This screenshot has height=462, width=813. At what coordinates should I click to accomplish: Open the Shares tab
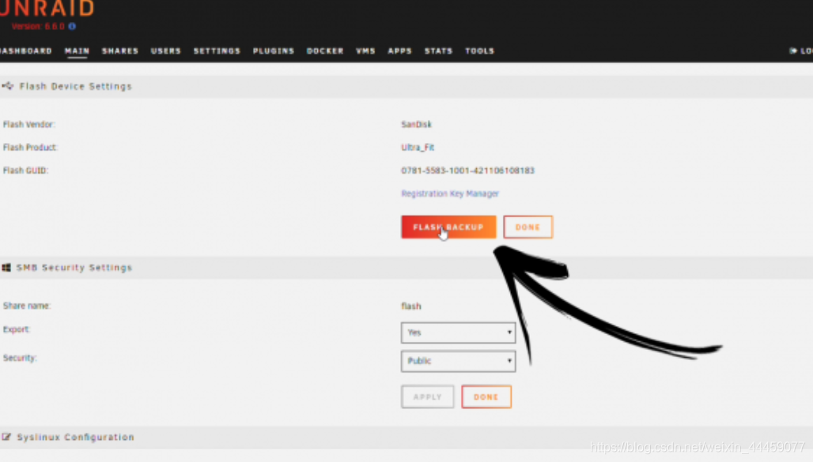pos(119,51)
